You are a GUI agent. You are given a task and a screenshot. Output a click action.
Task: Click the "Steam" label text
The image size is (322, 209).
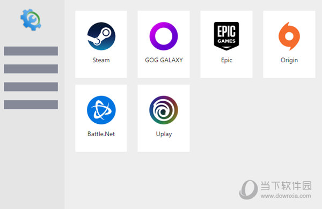tap(101, 60)
